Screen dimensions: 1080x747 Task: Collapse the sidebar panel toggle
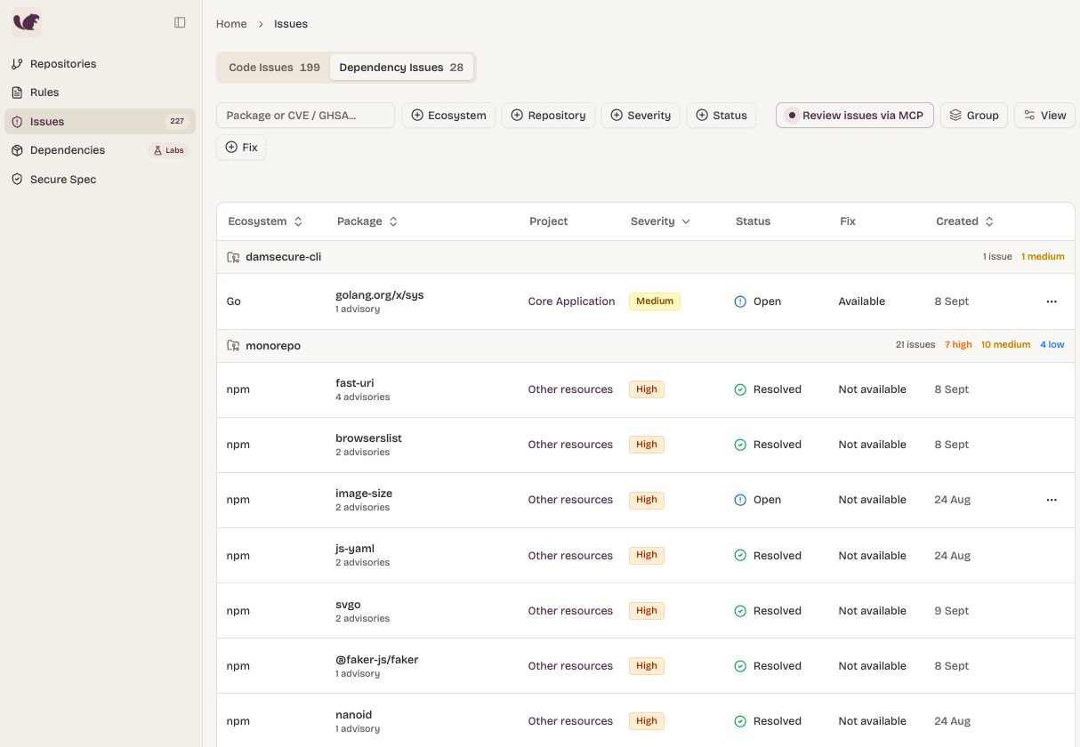180,22
